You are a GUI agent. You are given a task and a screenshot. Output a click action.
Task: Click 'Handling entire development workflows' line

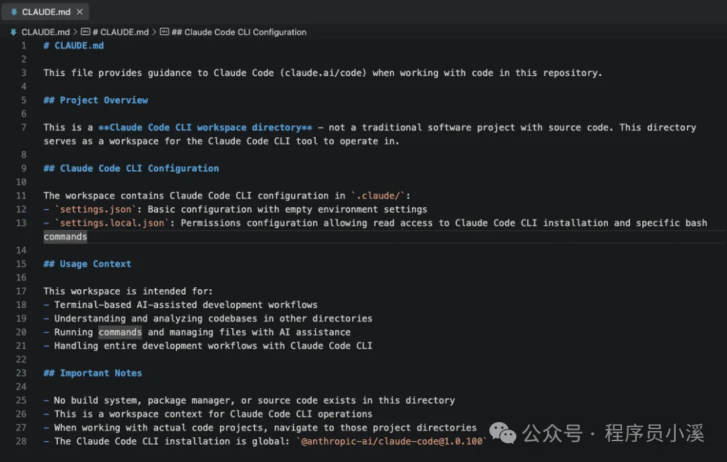pos(213,346)
